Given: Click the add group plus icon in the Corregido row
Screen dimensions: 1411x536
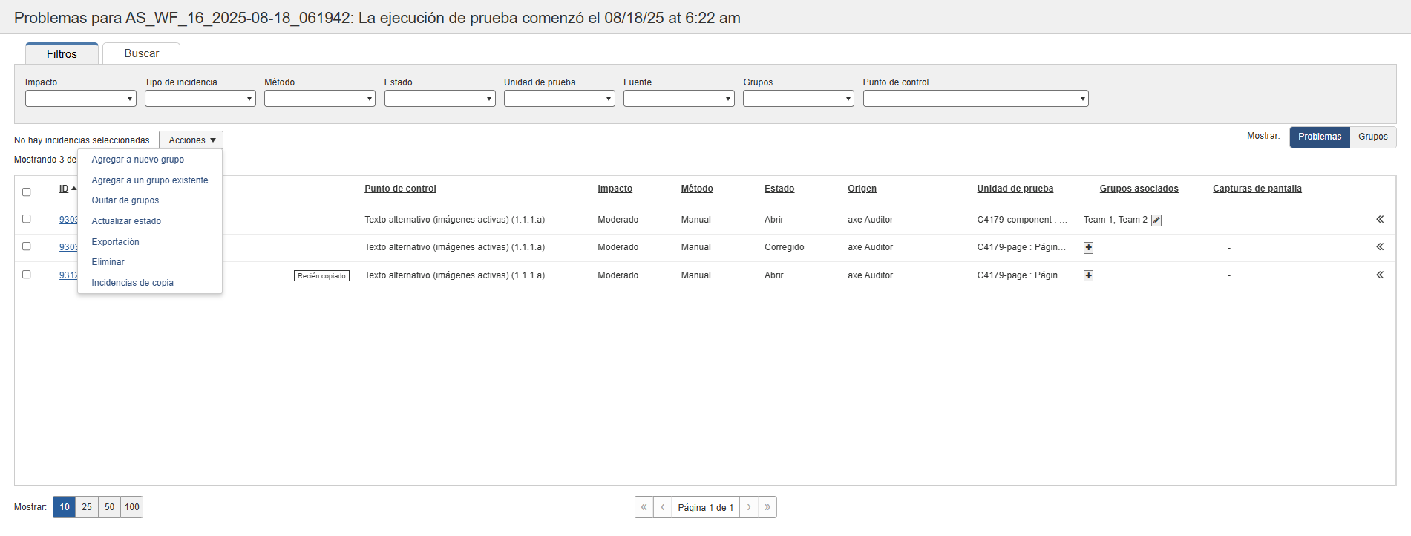Looking at the screenshot, I should (1088, 248).
